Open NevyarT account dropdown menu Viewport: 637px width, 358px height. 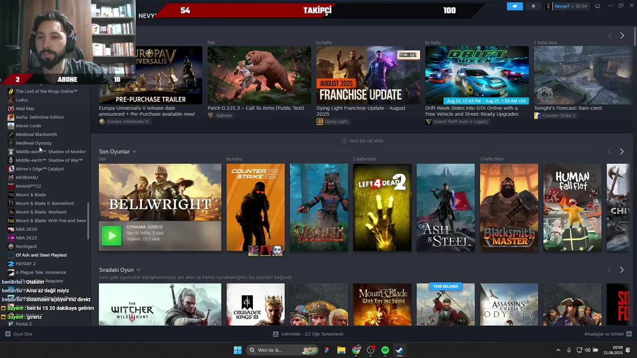click(570, 6)
